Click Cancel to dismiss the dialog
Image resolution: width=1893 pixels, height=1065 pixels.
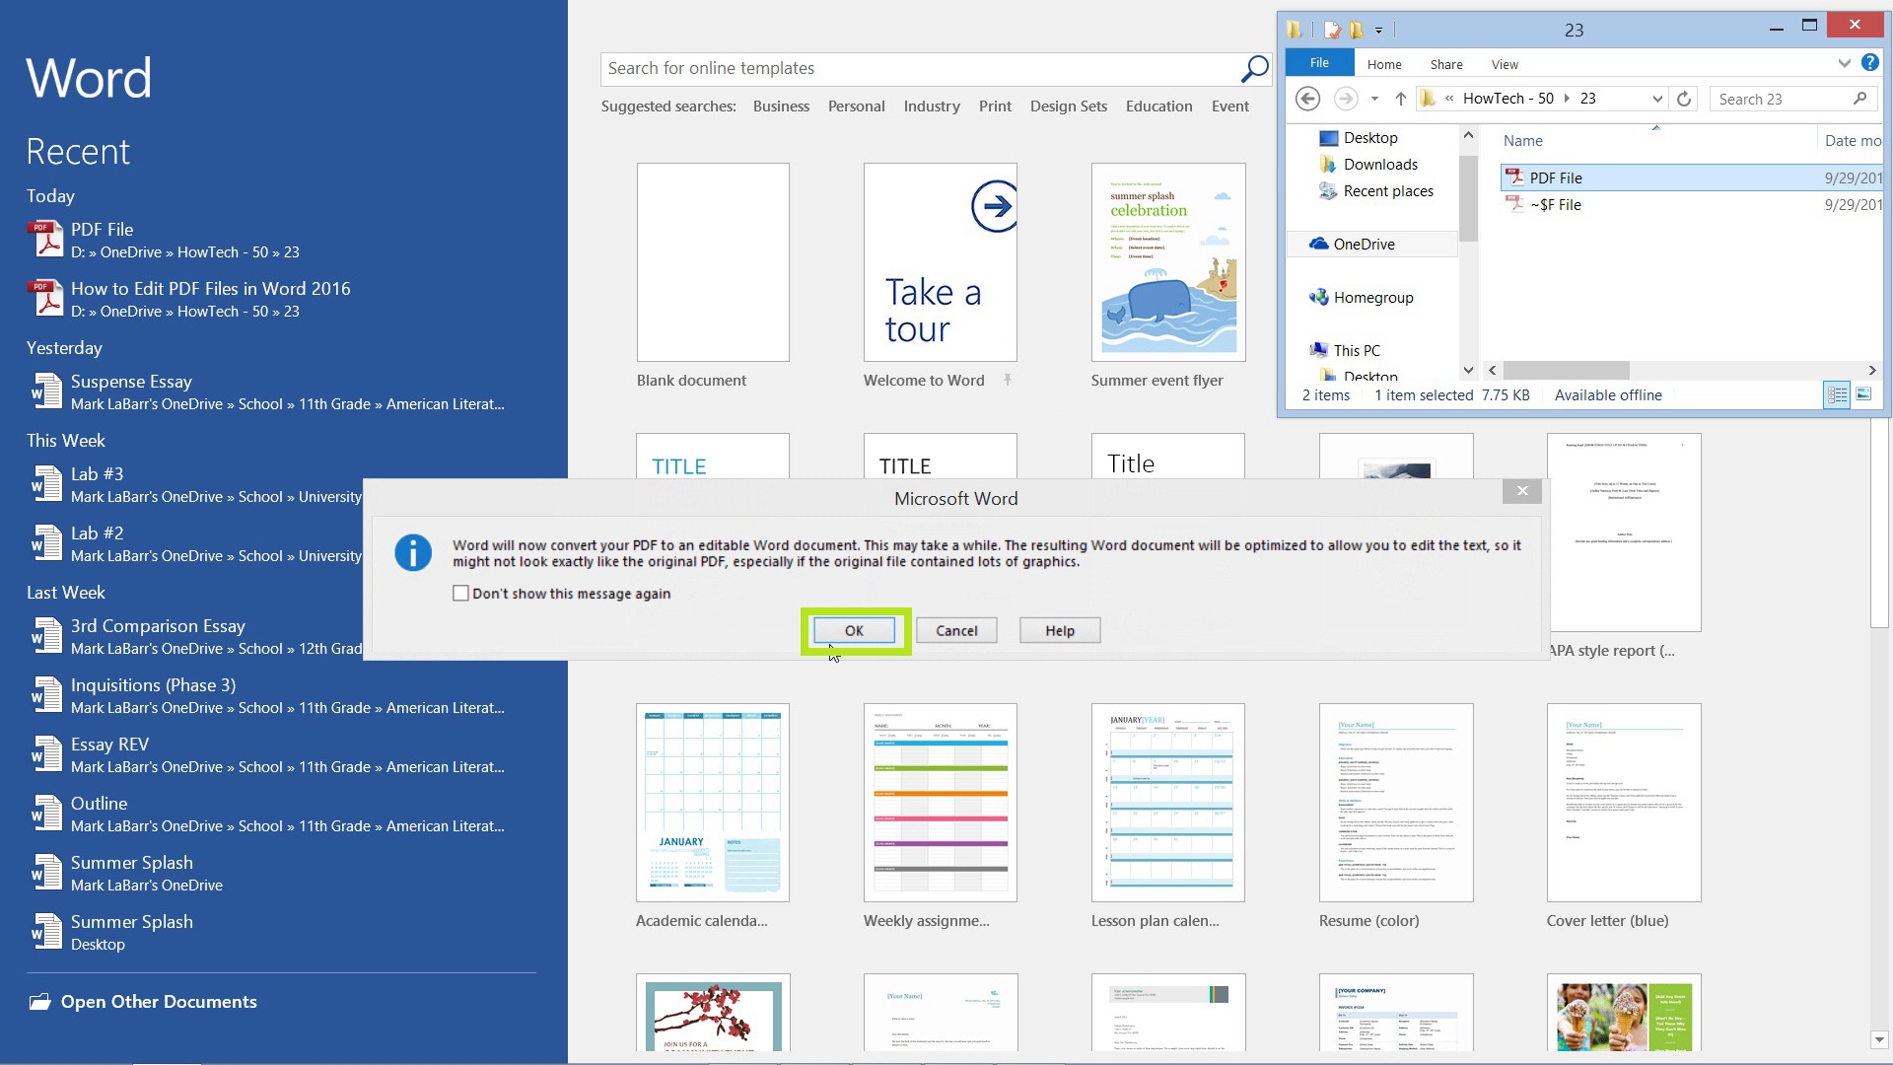tap(958, 629)
